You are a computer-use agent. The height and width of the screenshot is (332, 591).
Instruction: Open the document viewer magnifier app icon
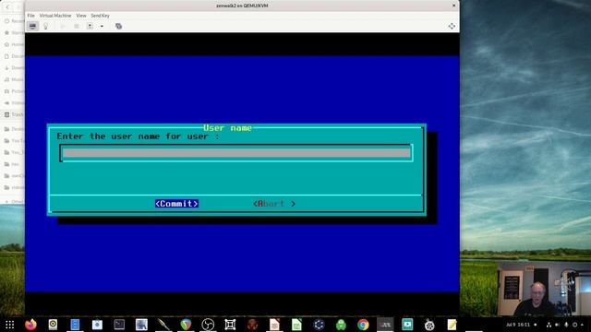(x=141, y=325)
